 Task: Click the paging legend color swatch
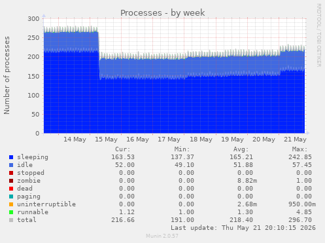point(11,196)
